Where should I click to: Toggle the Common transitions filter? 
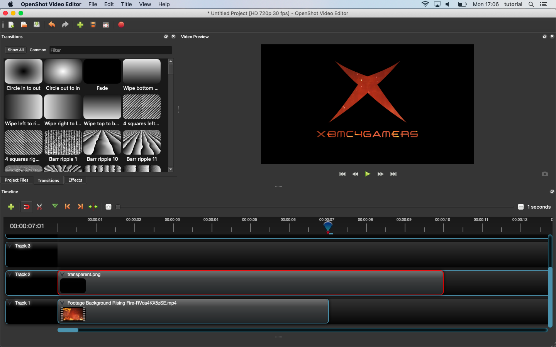click(x=38, y=50)
